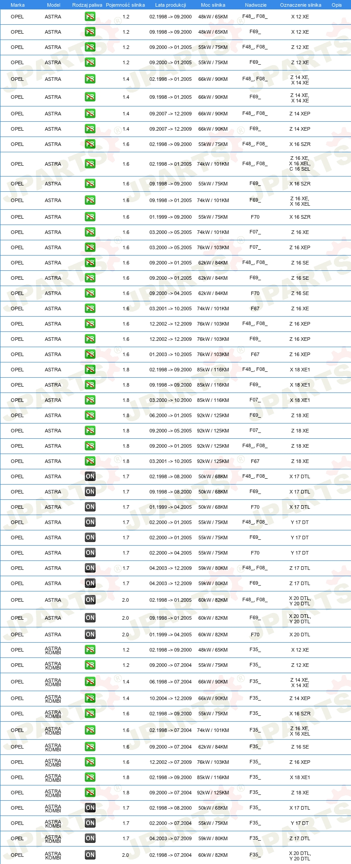
Task: Click the date range 04.2003 -> 07.2009
Action: click(171, 838)
